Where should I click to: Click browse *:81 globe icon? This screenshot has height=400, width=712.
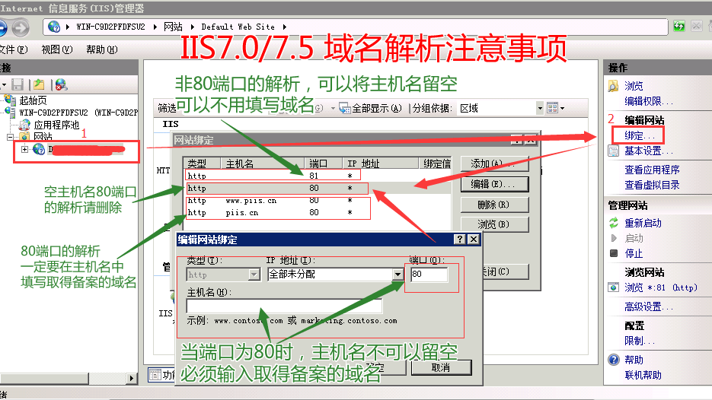click(614, 287)
